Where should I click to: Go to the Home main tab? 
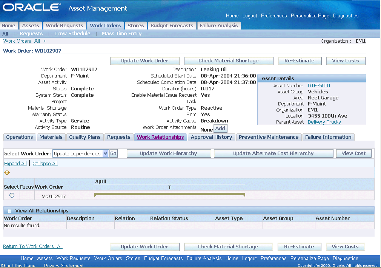[9, 26]
